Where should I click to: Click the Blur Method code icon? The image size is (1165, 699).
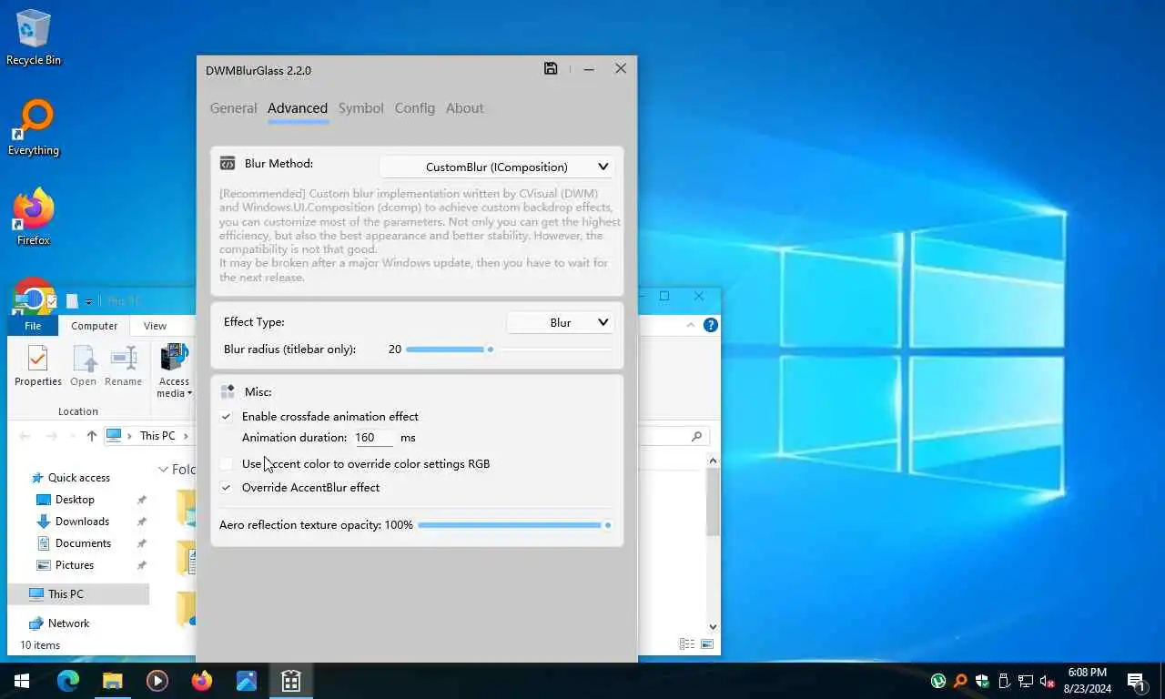click(228, 164)
